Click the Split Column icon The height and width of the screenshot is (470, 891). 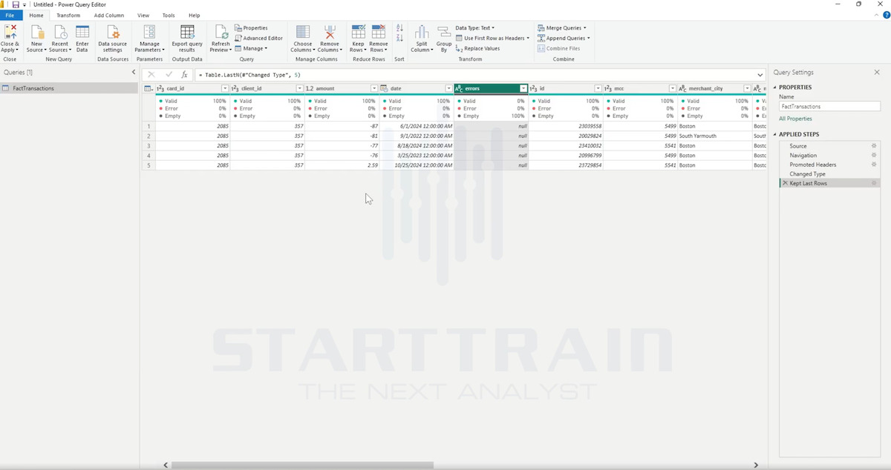422,32
